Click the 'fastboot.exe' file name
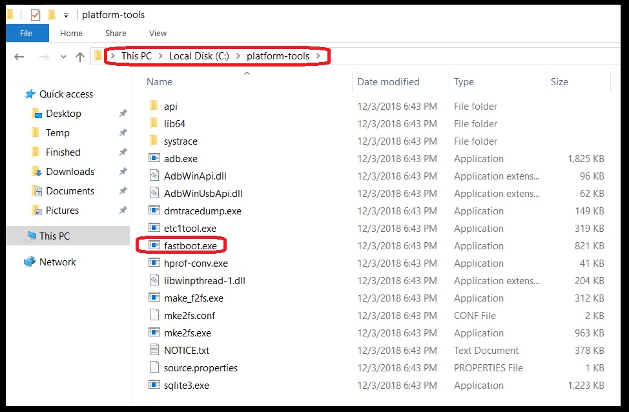The image size is (629, 412). [x=190, y=246]
